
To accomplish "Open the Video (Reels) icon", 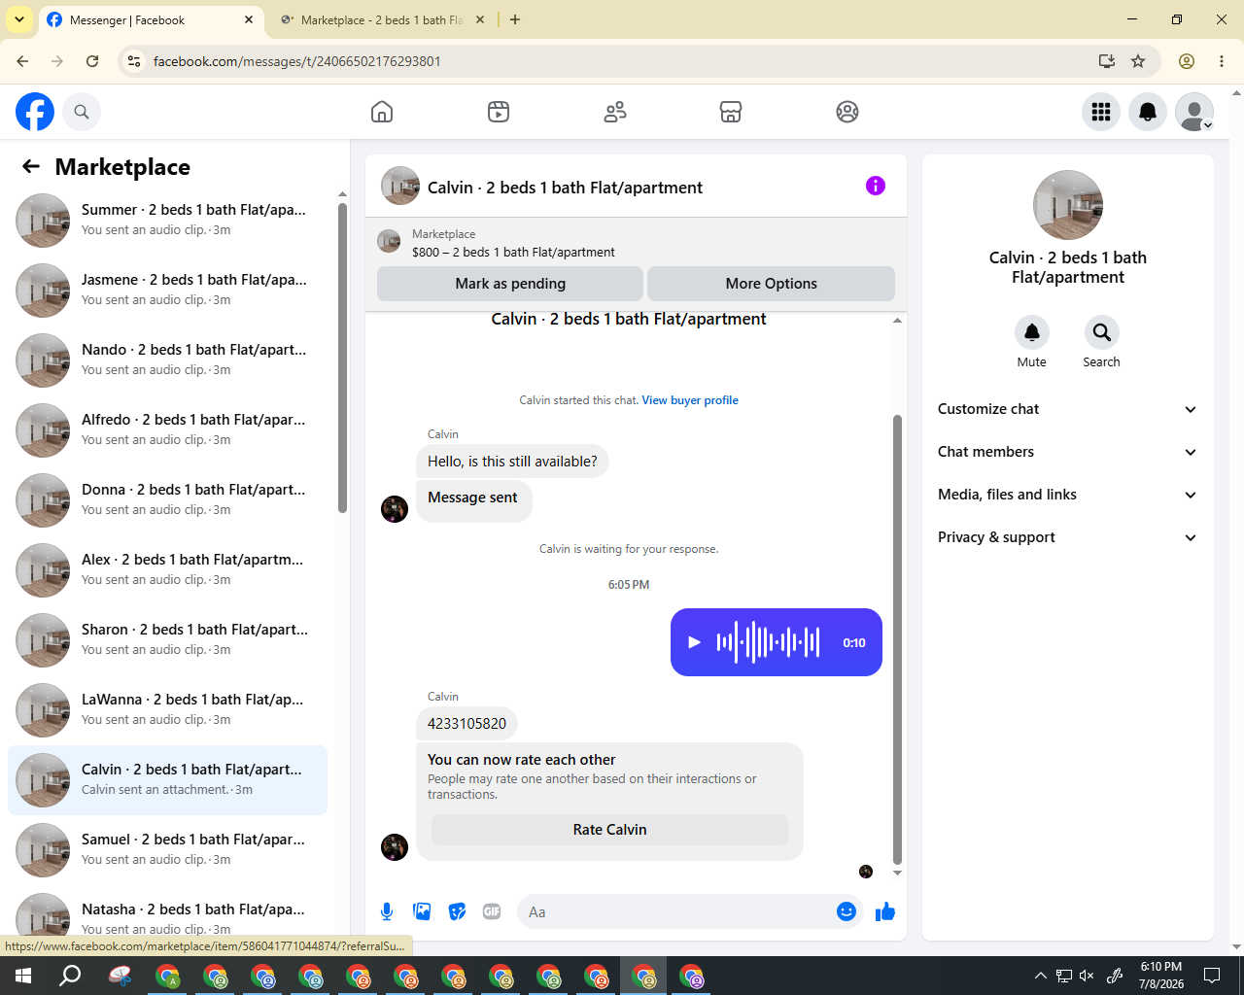I will pos(499,112).
